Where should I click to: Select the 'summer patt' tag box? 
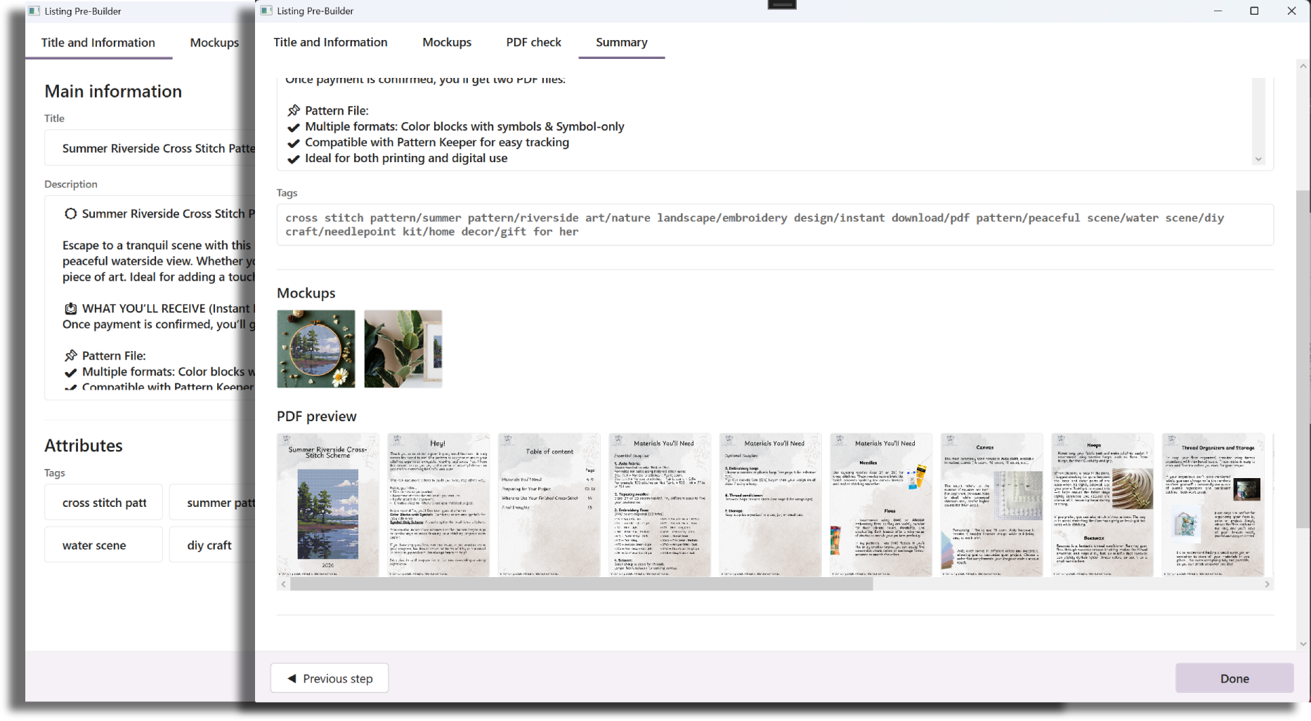(x=212, y=503)
